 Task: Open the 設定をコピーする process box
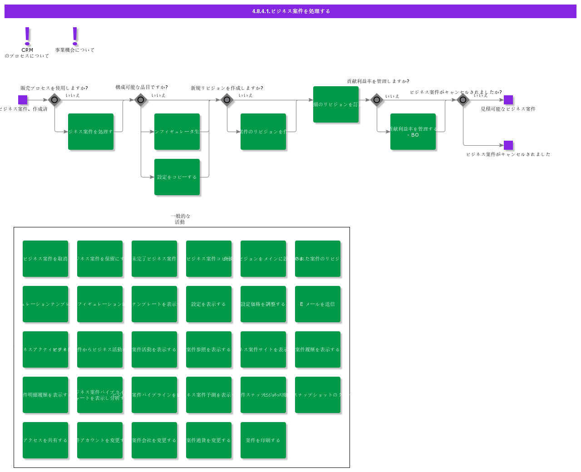[177, 177]
